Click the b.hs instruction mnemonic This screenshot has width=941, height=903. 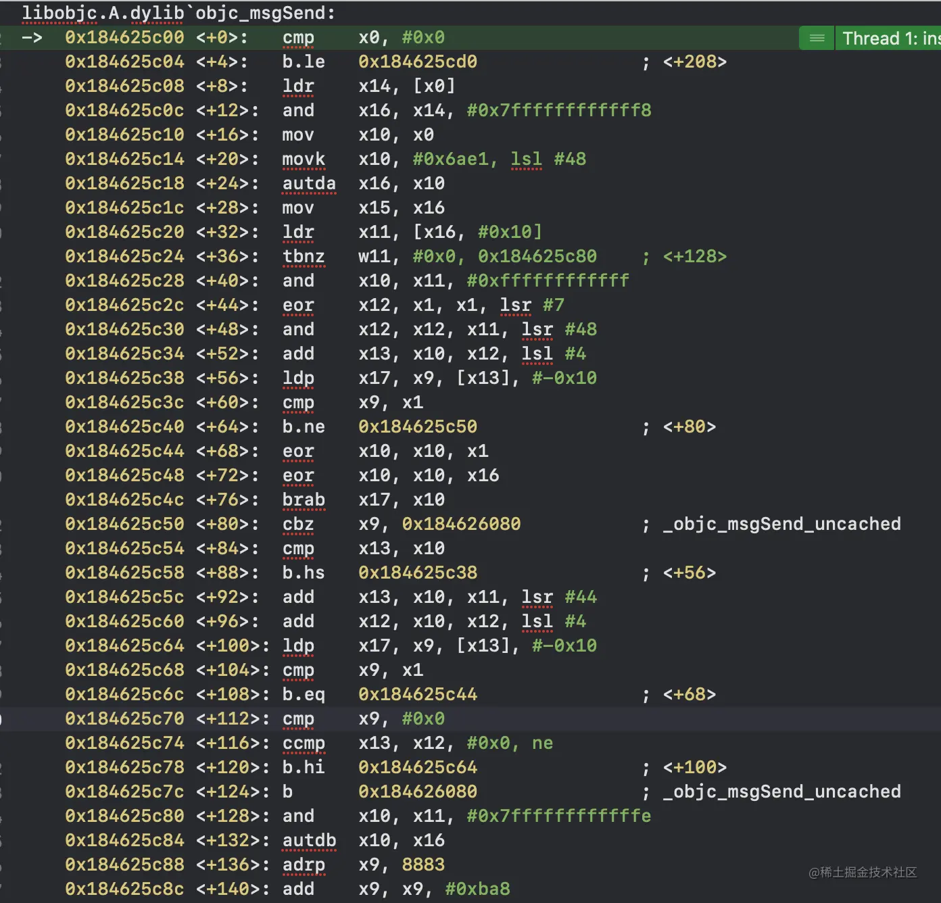pos(304,573)
